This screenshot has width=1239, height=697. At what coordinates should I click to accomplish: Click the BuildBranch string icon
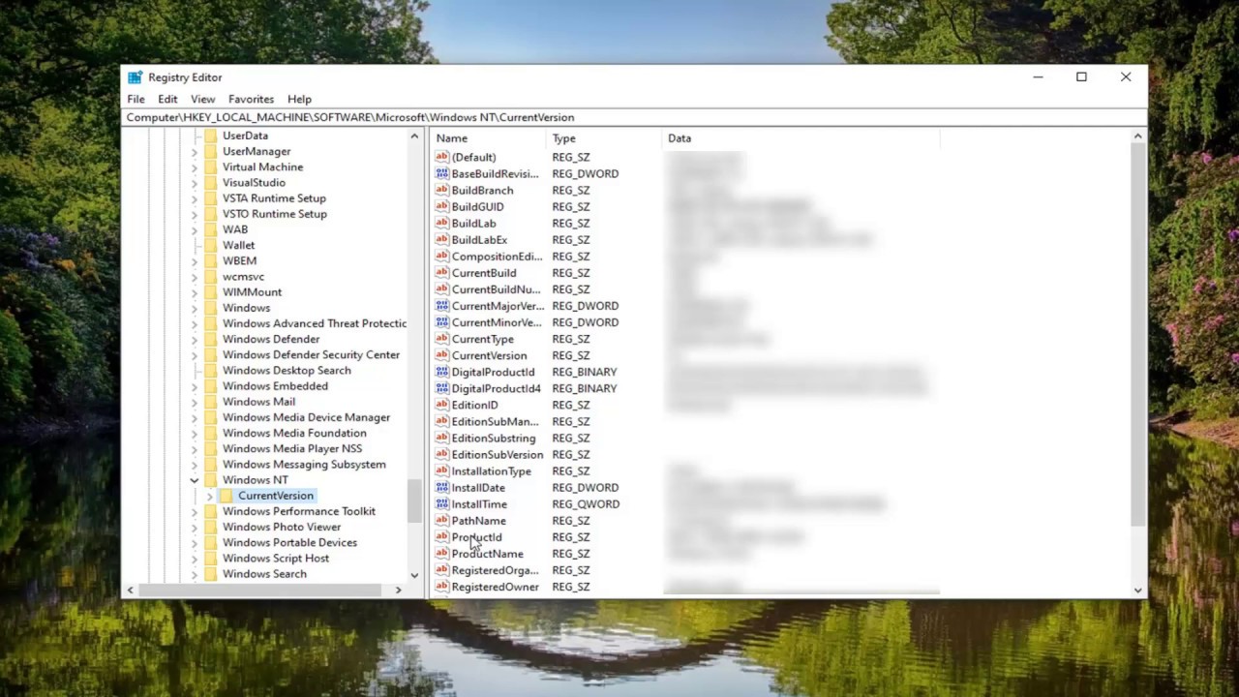tap(442, 190)
